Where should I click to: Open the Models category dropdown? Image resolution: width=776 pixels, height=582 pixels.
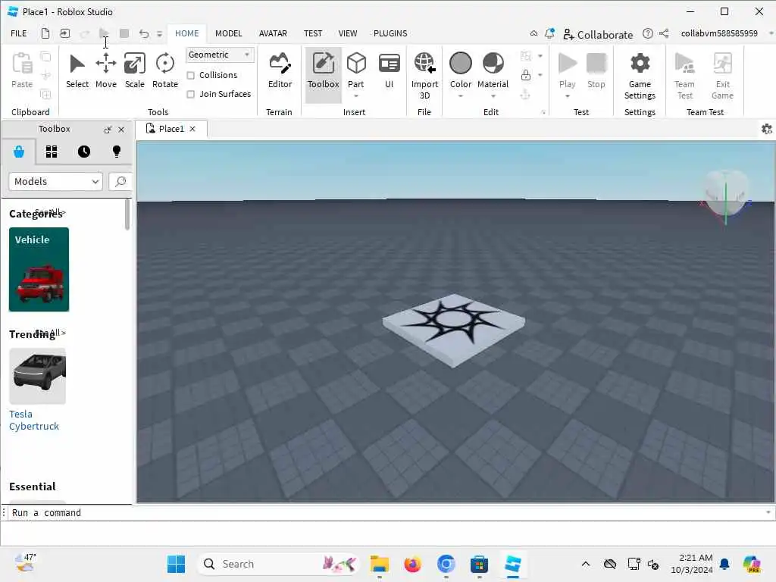click(55, 182)
